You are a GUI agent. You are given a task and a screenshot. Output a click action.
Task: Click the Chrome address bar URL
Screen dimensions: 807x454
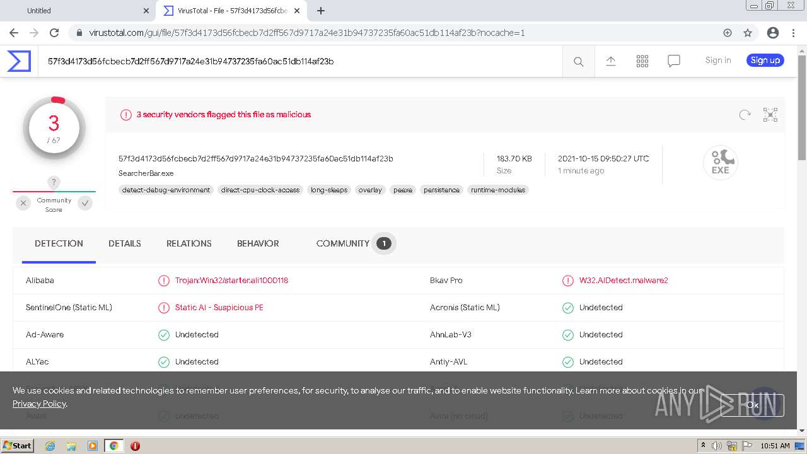[x=307, y=33]
